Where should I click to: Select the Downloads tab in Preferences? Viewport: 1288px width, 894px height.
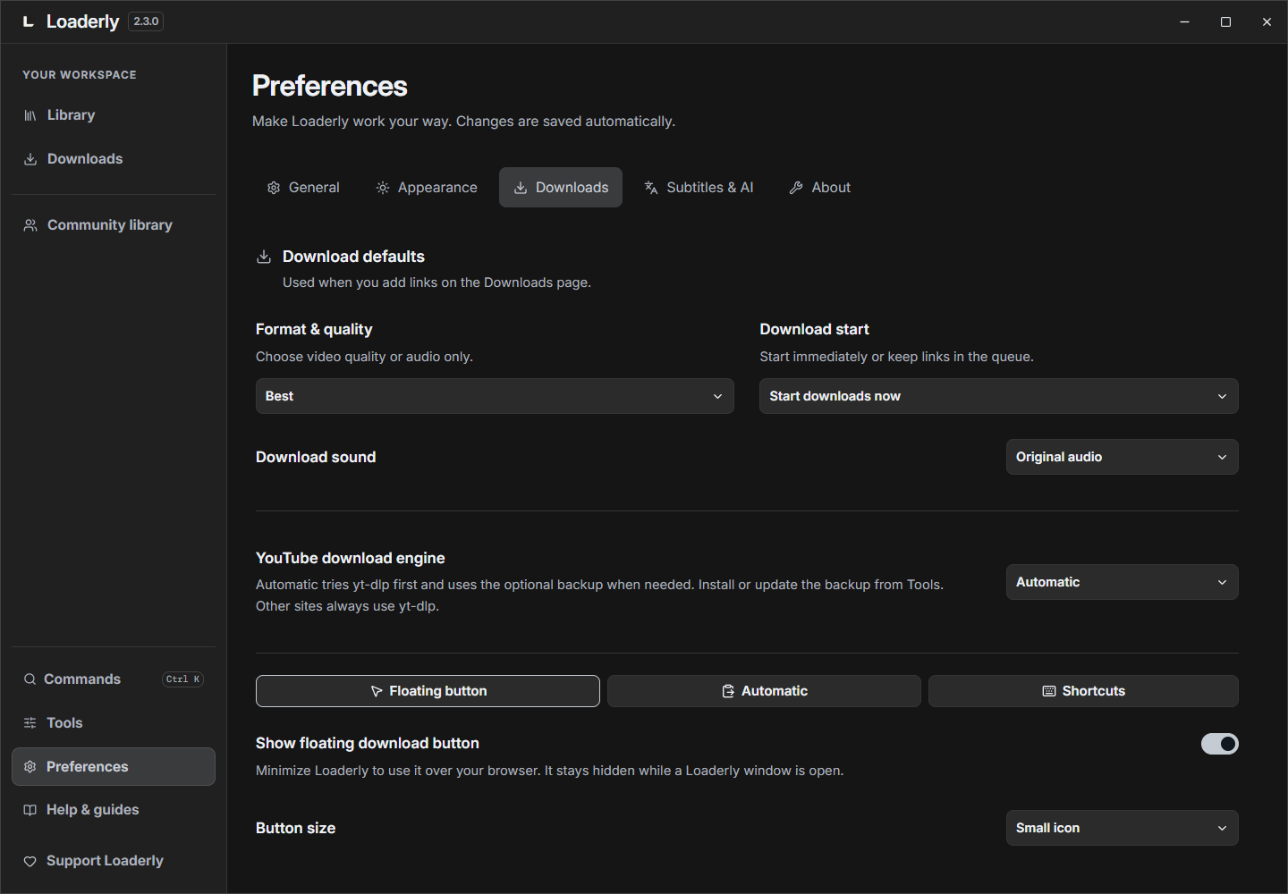(x=561, y=188)
